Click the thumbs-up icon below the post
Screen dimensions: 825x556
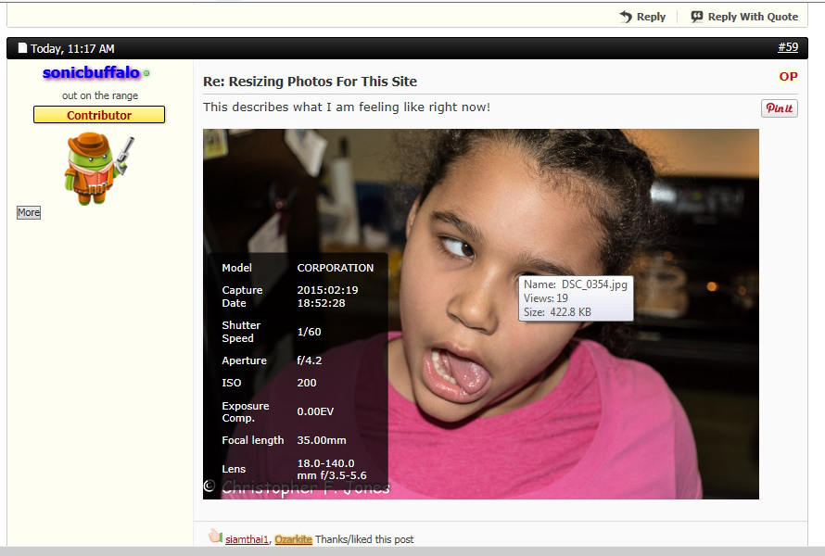215,537
